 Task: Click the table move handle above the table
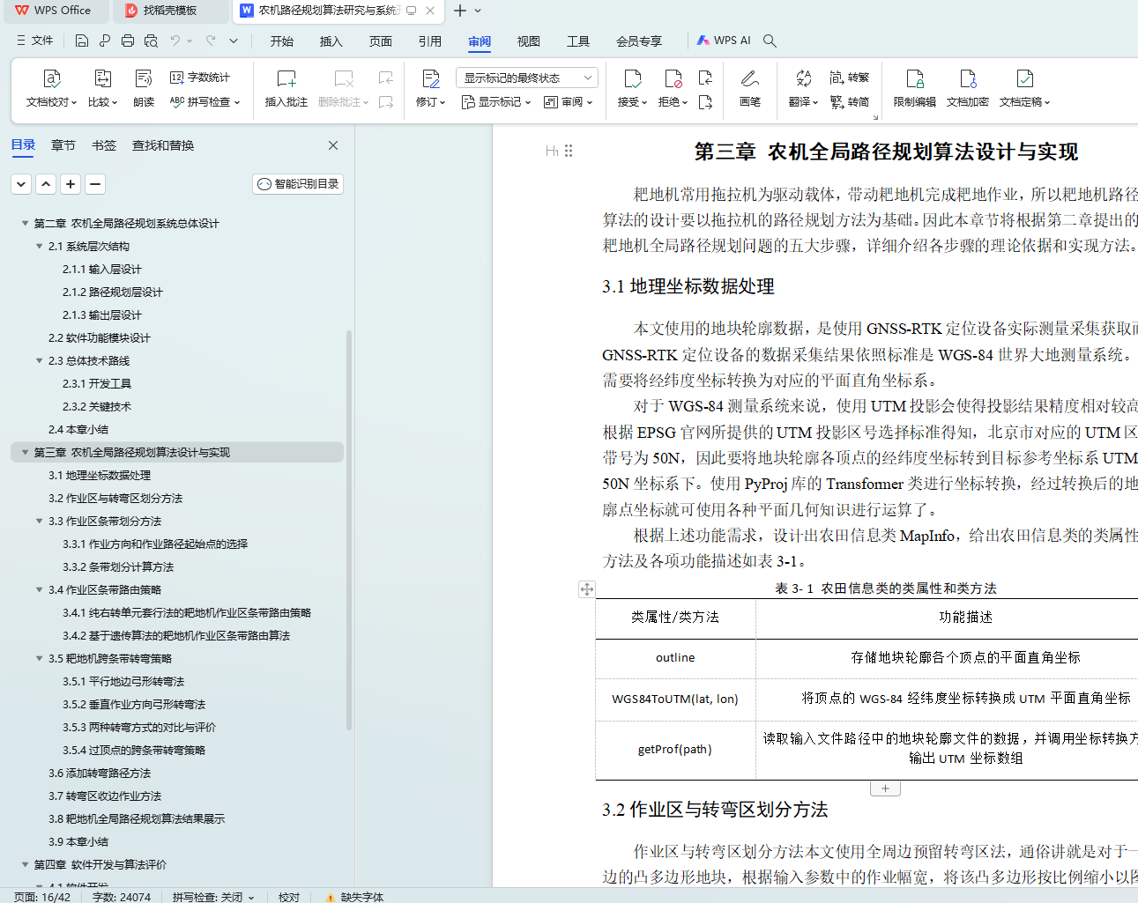[x=587, y=589]
